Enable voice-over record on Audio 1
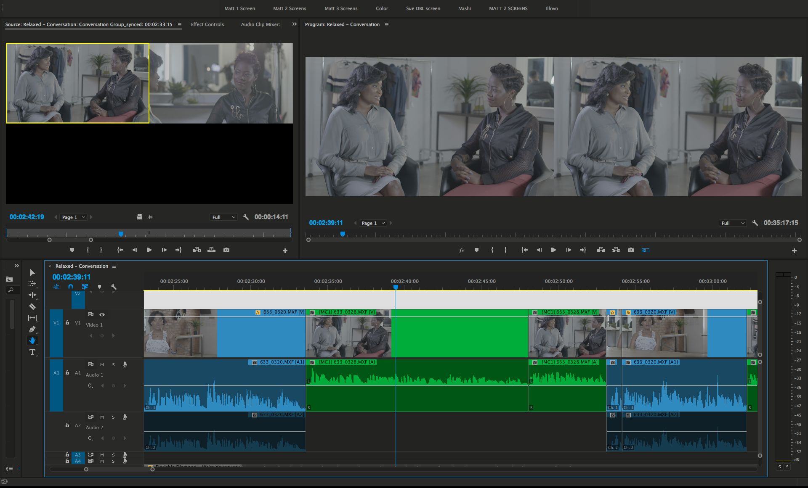Image resolution: width=808 pixels, height=488 pixels. [125, 364]
